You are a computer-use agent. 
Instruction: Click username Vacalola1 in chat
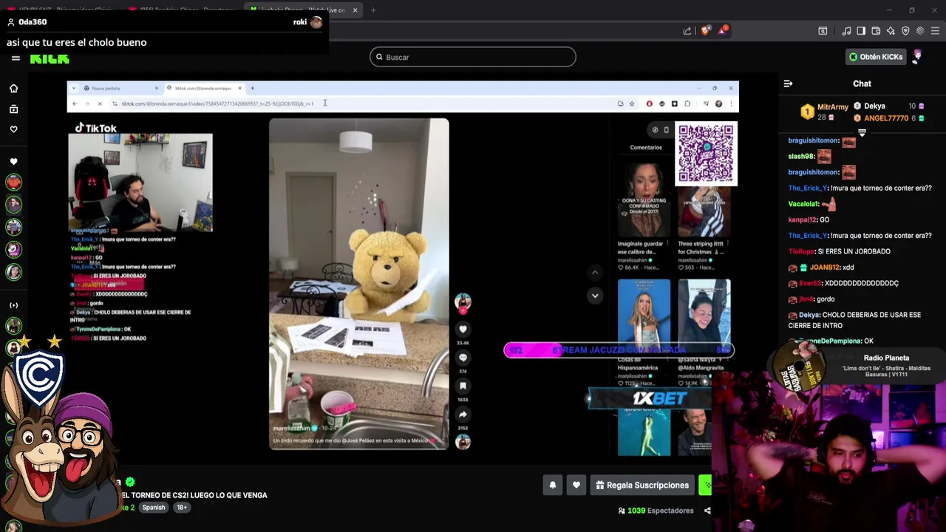[x=803, y=204]
